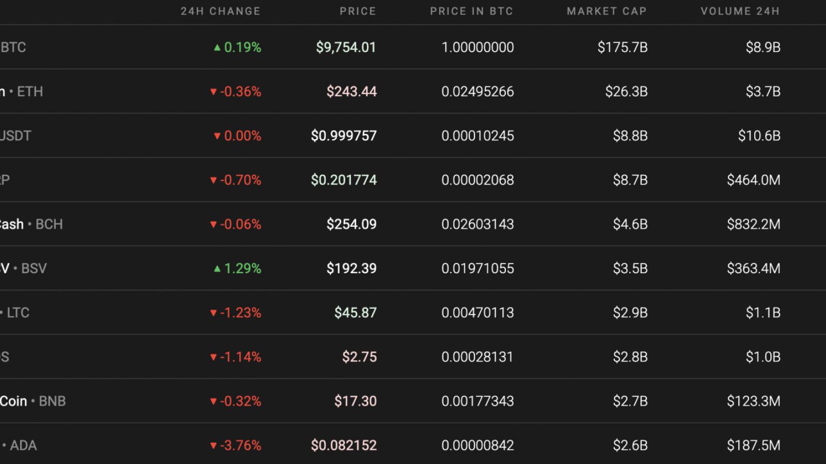Select the BNB price $17.30
Viewport: 826px width, 464px height.
356,401
